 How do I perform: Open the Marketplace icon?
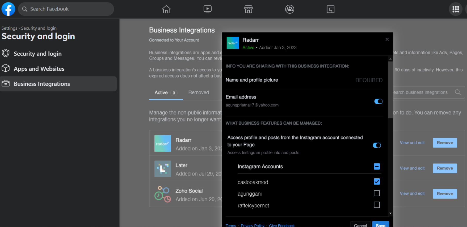(x=248, y=9)
